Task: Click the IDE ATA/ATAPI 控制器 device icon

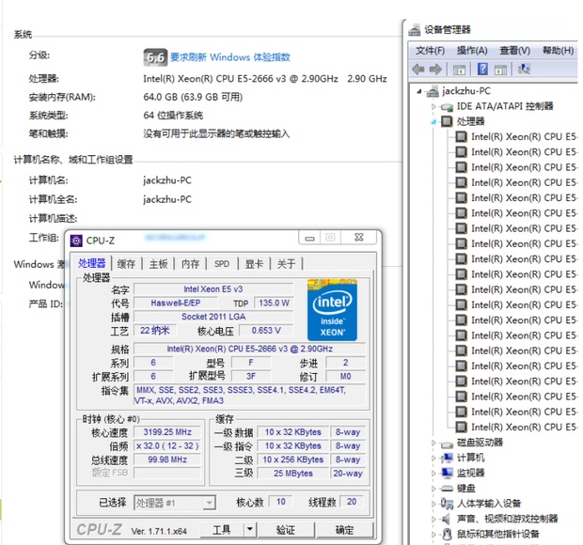Action: click(447, 107)
